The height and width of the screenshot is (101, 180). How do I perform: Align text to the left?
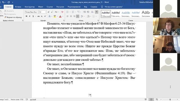(x=67, y=16)
